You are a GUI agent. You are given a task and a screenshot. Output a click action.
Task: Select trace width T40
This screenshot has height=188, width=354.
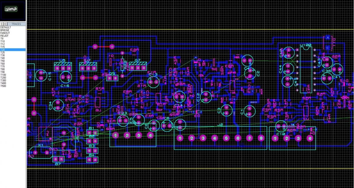coord(13,58)
